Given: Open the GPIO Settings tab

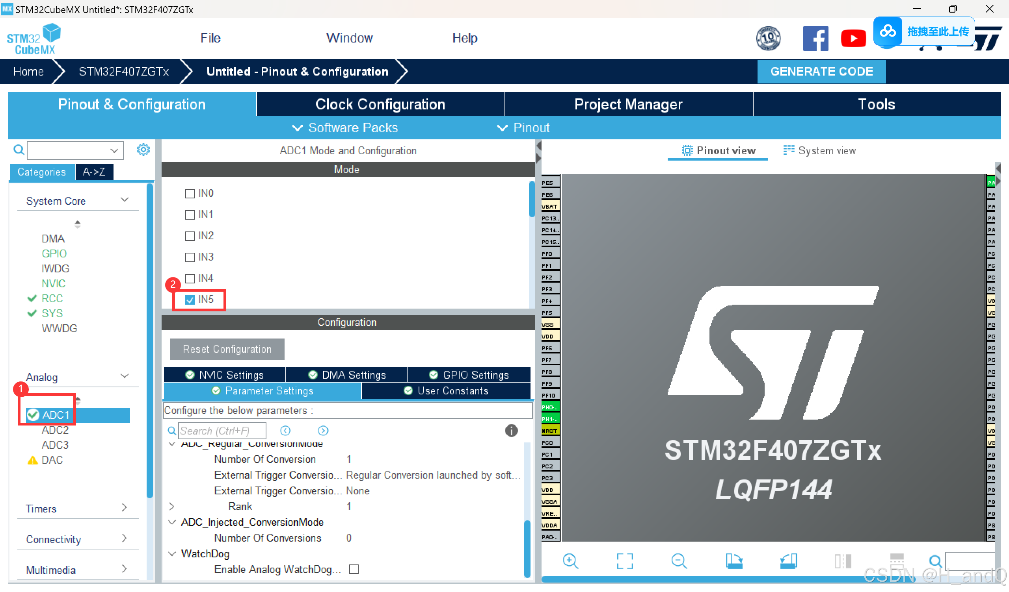Looking at the screenshot, I should (x=469, y=375).
